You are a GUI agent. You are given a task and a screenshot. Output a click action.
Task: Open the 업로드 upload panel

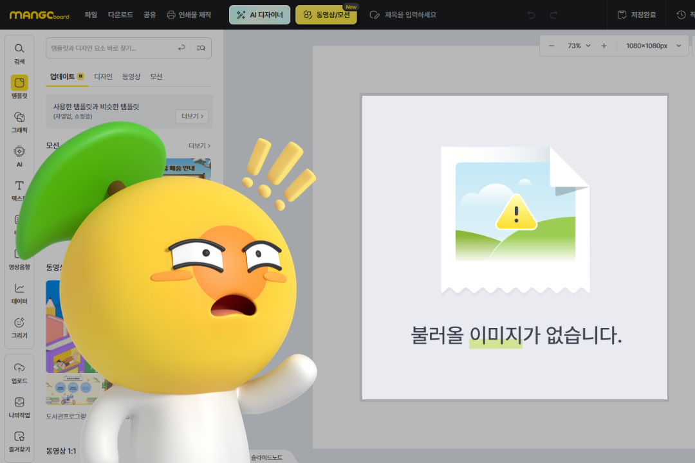tap(19, 372)
